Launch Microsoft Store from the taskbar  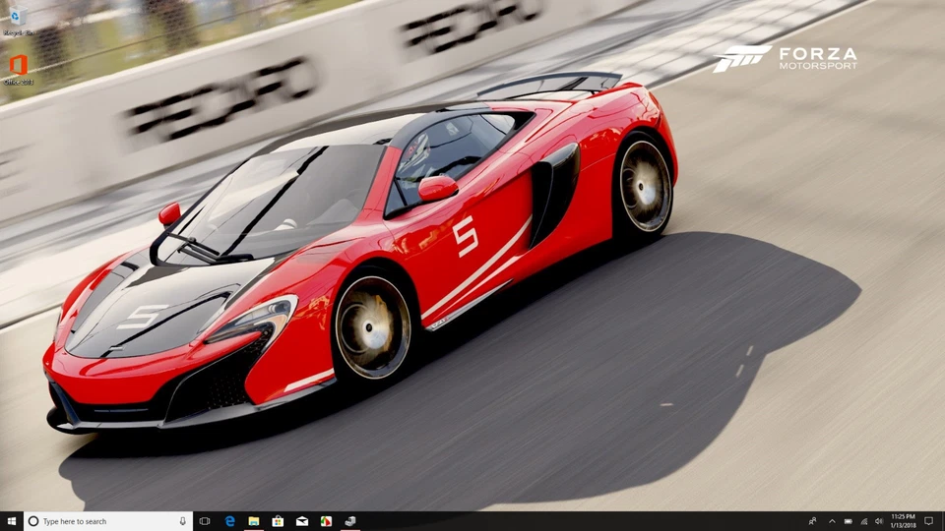point(278,521)
